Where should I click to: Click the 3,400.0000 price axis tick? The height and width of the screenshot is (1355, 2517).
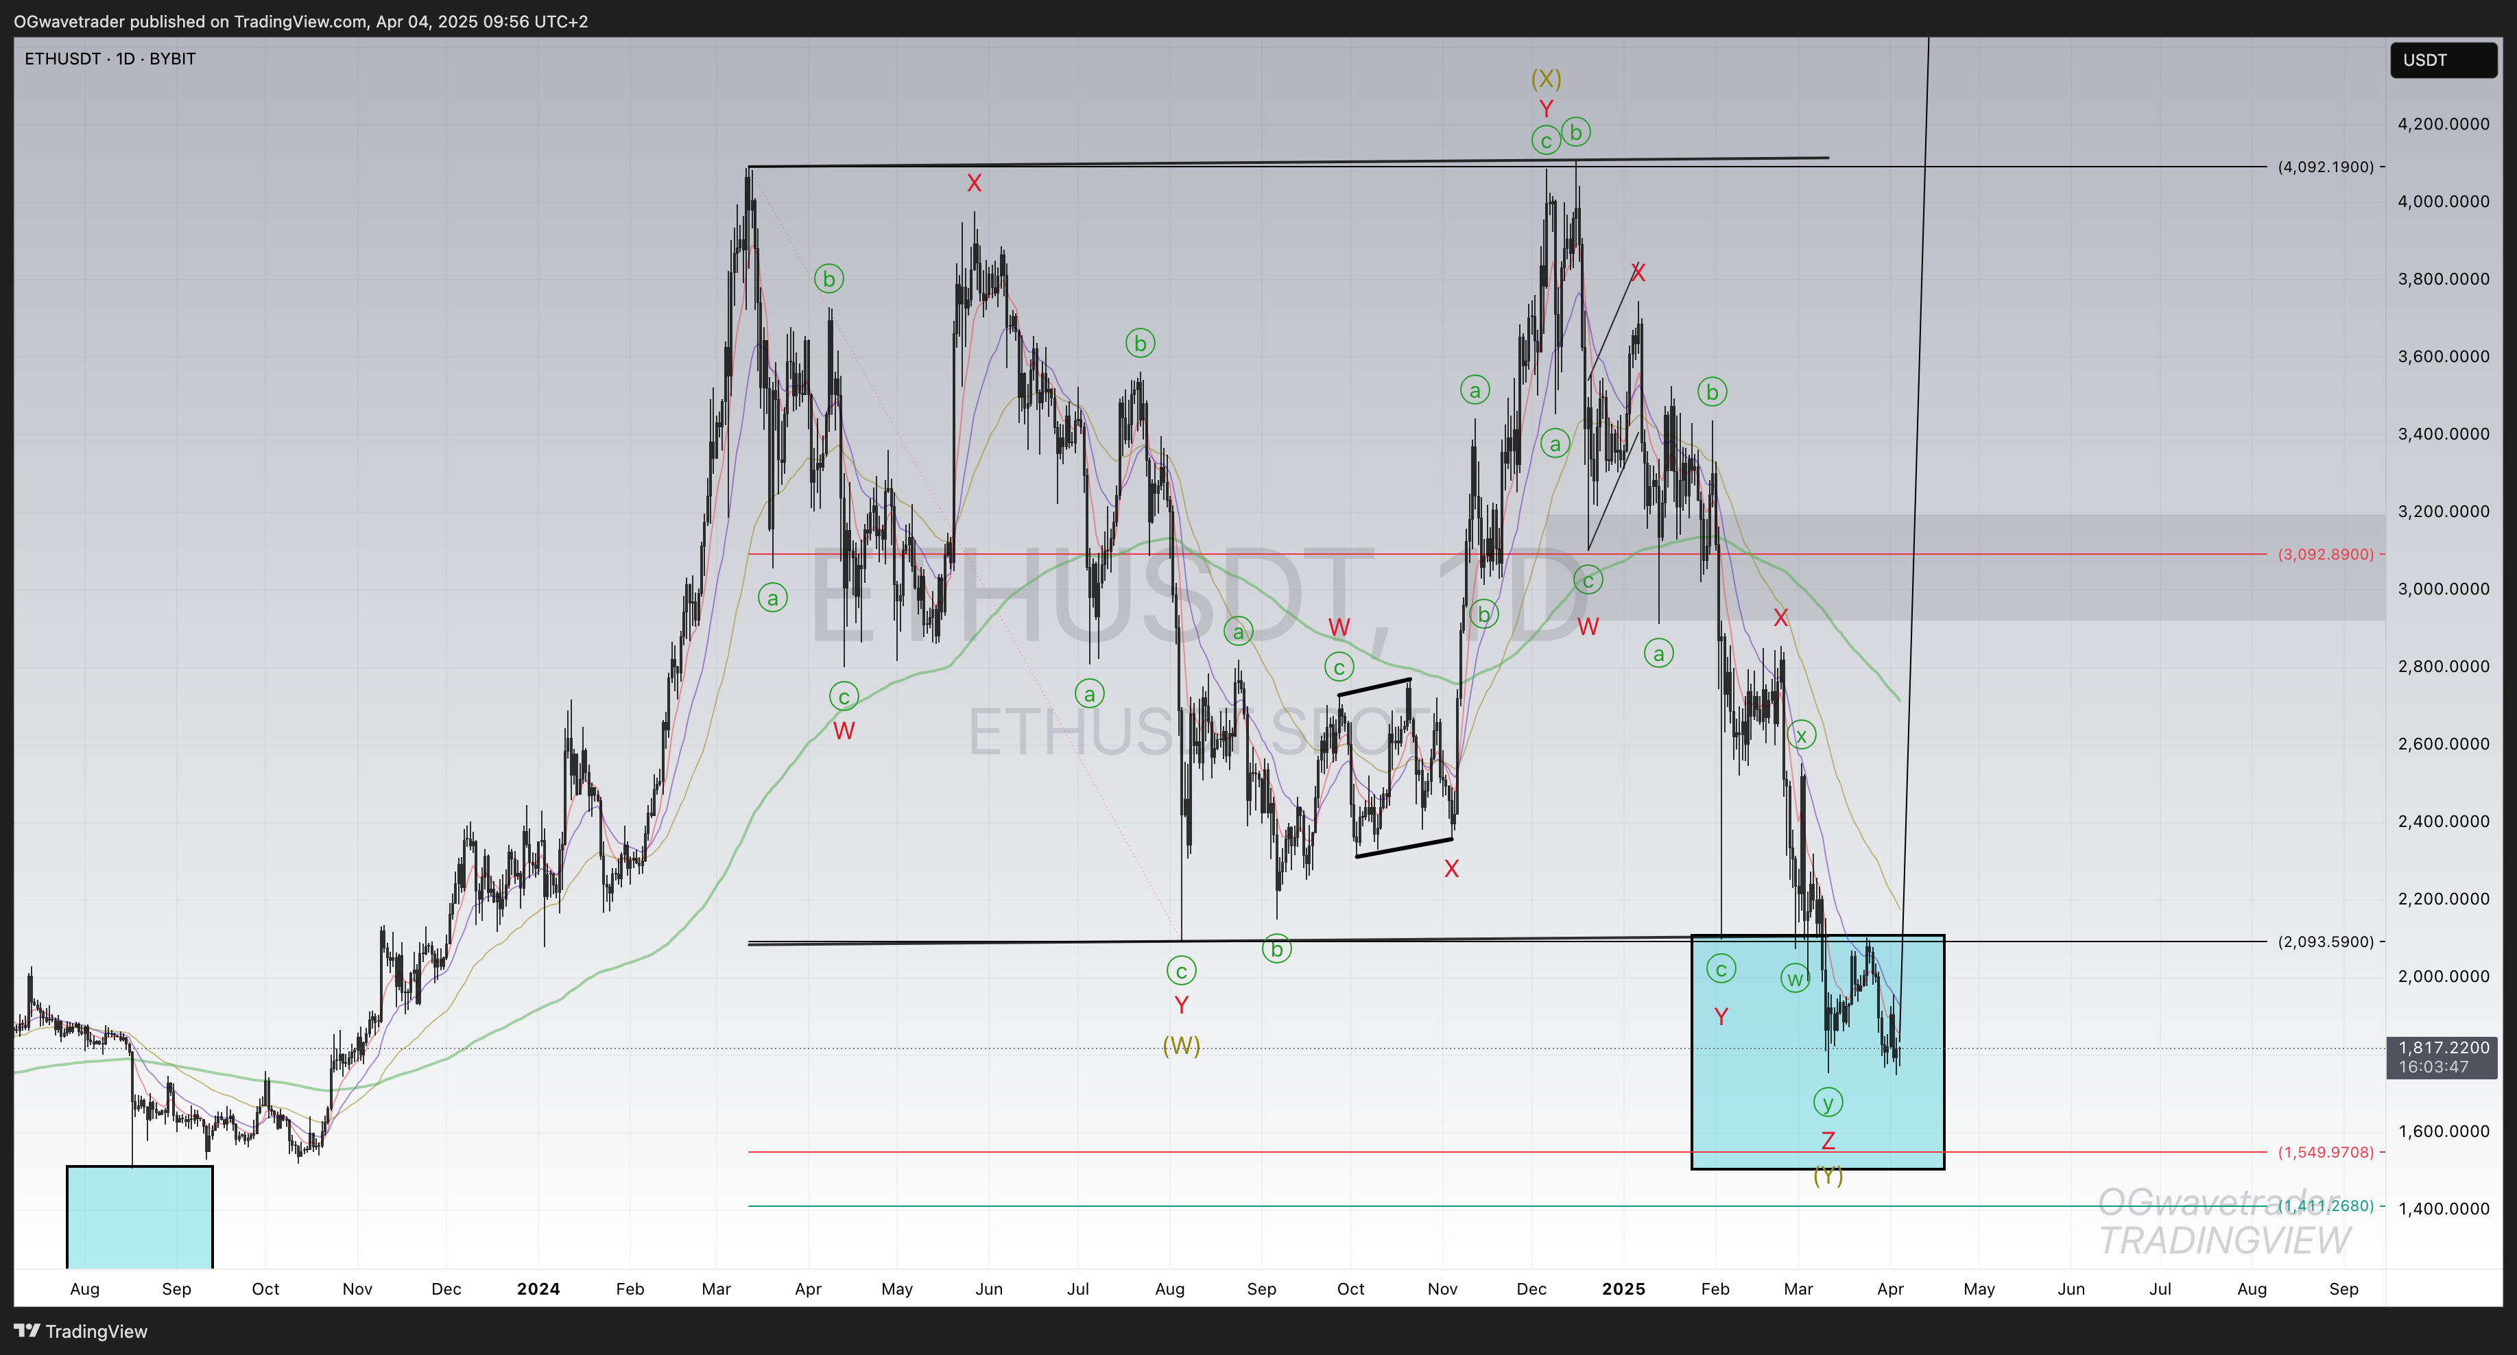2443,434
